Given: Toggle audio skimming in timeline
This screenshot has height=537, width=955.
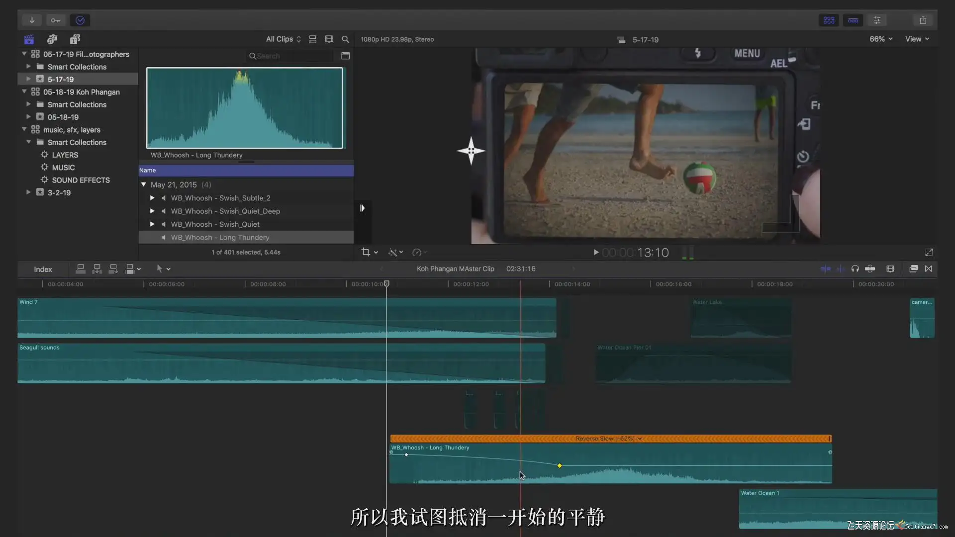Looking at the screenshot, I should (840, 269).
